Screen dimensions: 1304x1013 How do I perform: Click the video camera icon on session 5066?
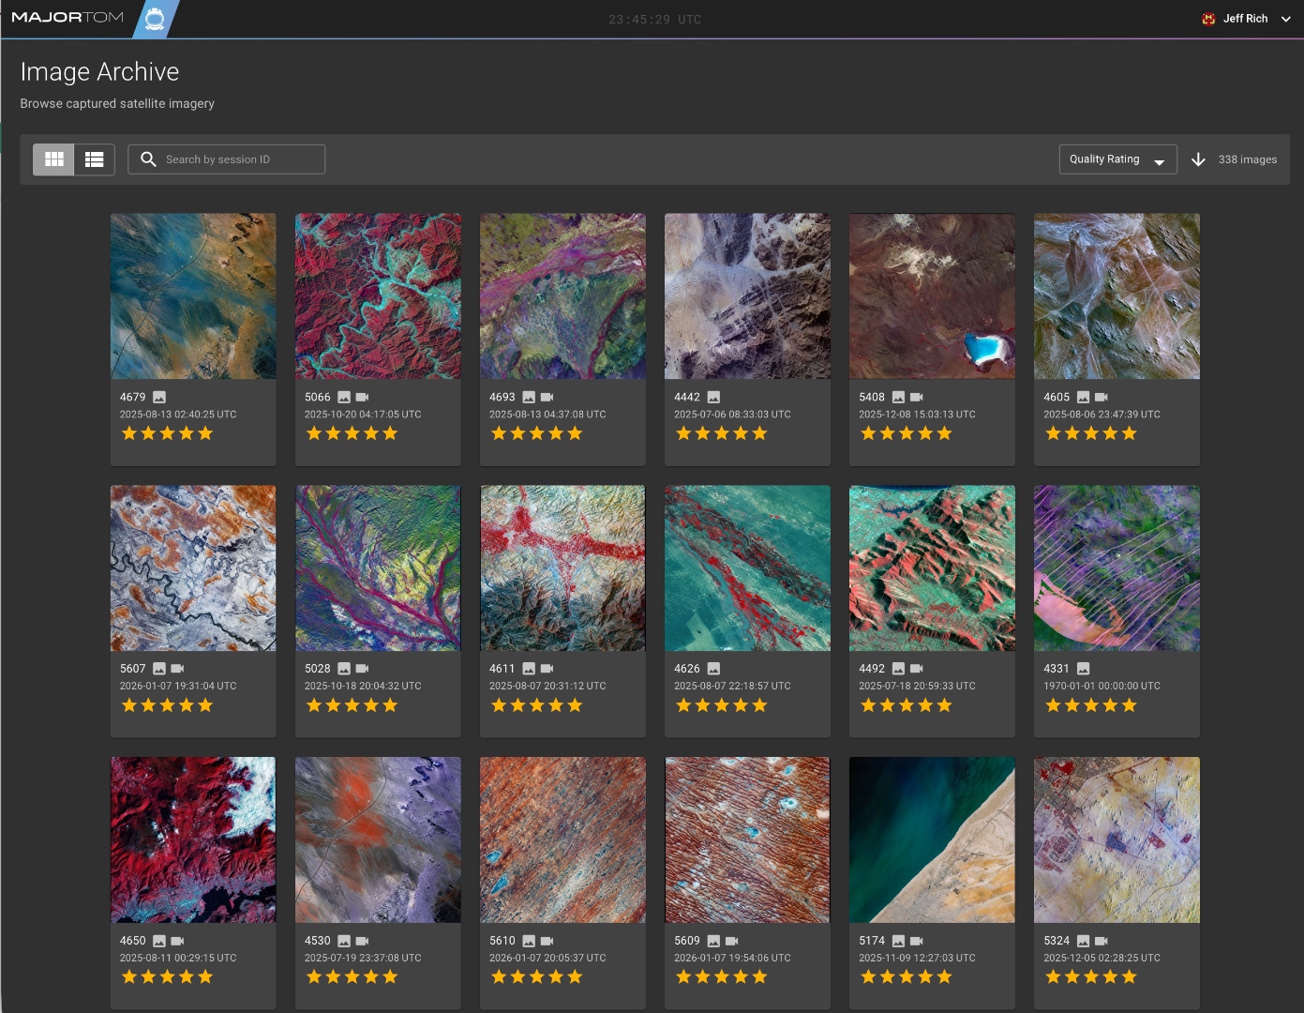click(362, 397)
